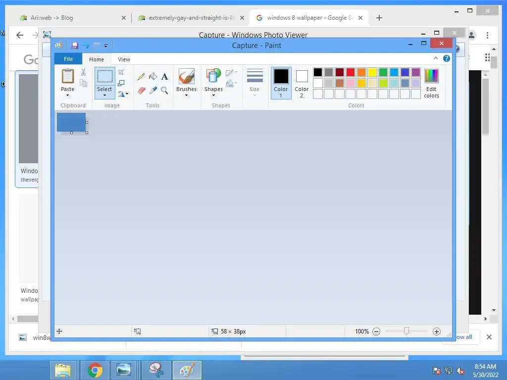Click the Size line thickness icon
Image resolution: width=507 pixels, height=380 pixels.
pyautogui.click(x=255, y=76)
